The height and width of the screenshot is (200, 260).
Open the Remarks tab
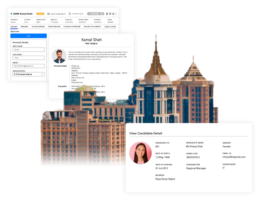25,26
